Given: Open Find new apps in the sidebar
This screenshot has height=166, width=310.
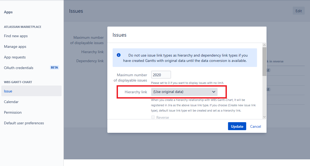Looking at the screenshot, I should coord(16,36).
